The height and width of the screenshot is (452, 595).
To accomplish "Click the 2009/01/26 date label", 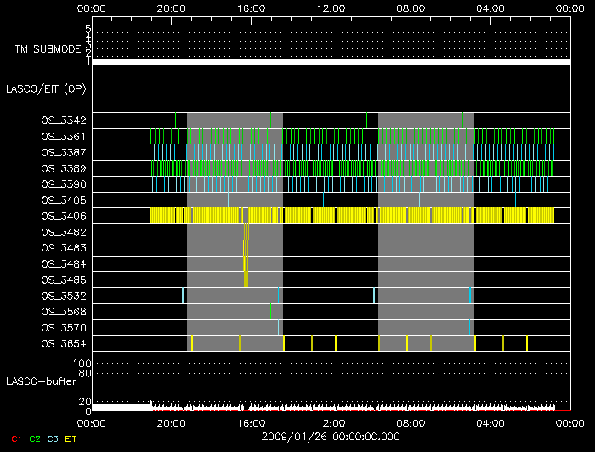I will (331, 437).
